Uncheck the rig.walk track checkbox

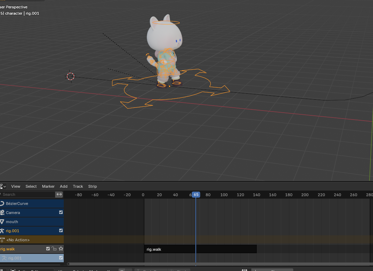(48, 249)
